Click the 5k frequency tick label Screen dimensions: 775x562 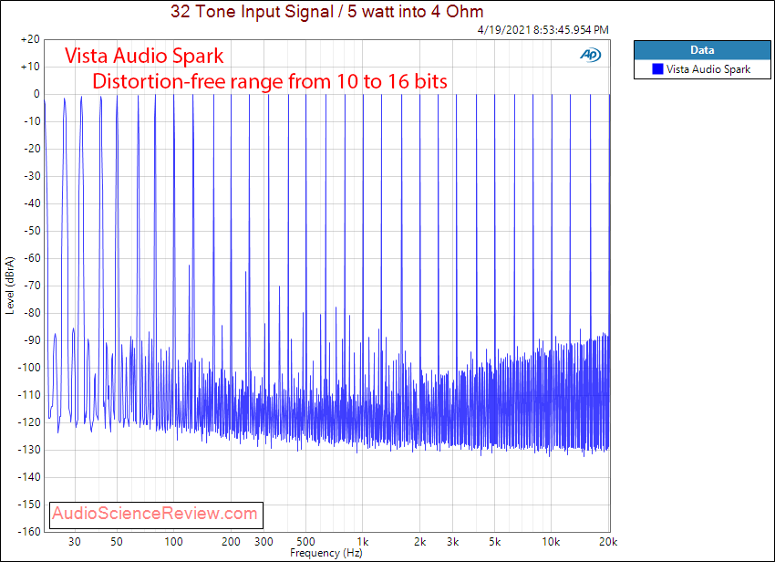[495, 542]
